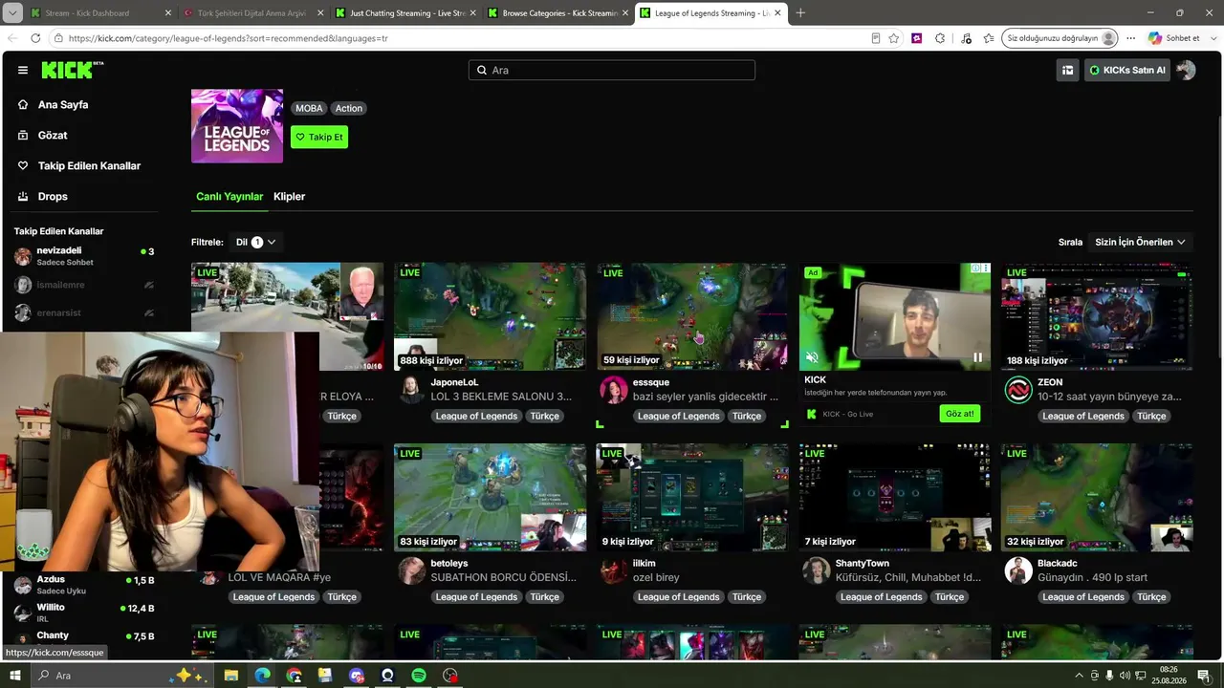The width and height of the screenshot is (1224, 688).
Task: Expand the Dil language filter dropdown
Action: pyautogui.click(x=255, y=242)
